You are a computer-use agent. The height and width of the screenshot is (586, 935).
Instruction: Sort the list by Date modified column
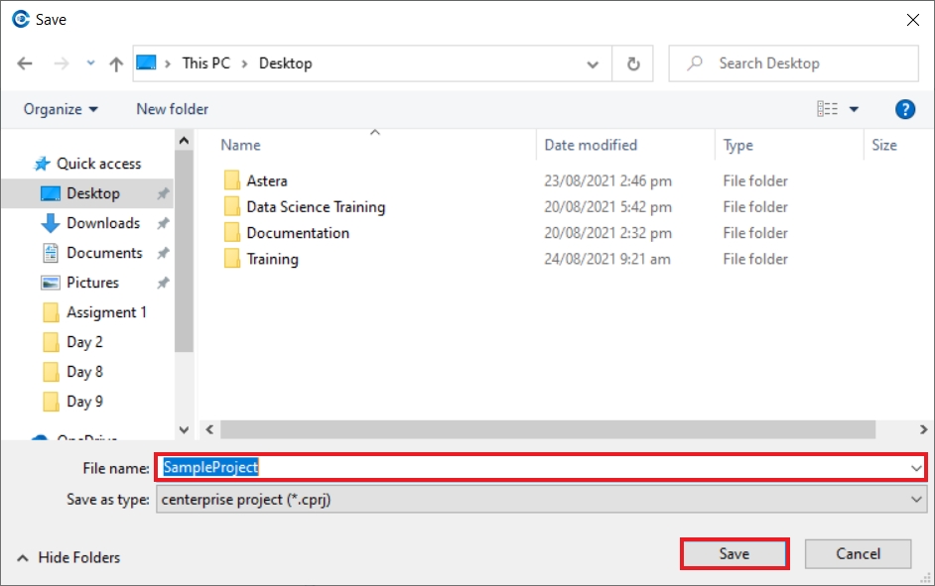pos(591,145)
